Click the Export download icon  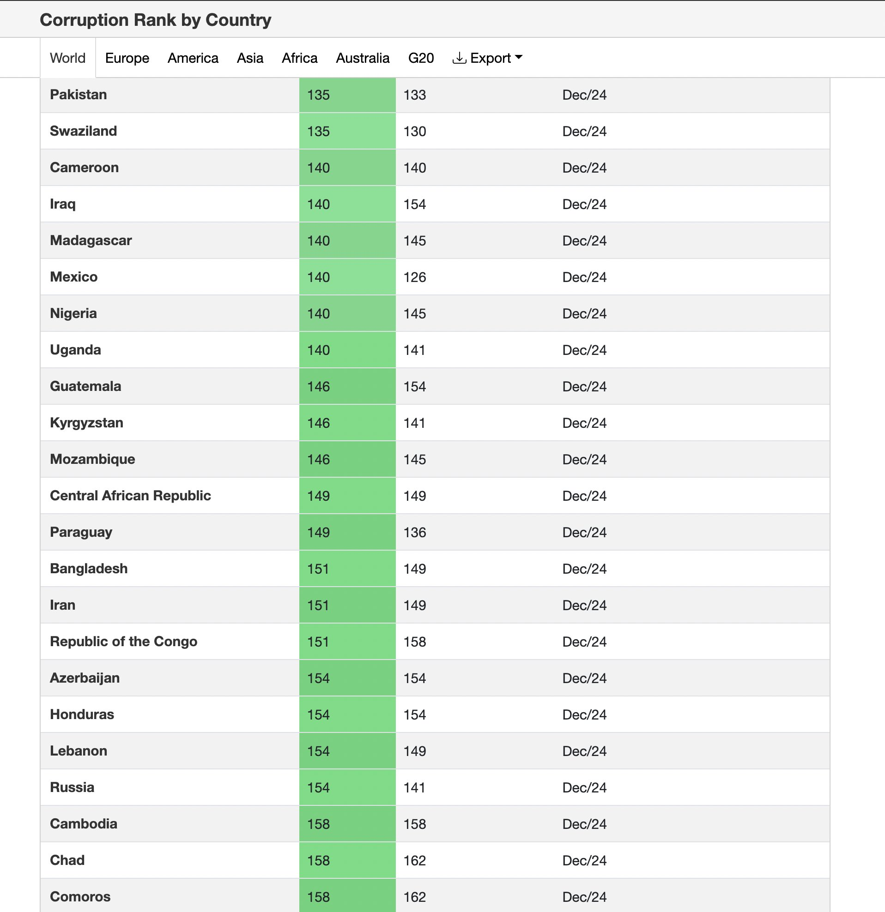point(459,58)
